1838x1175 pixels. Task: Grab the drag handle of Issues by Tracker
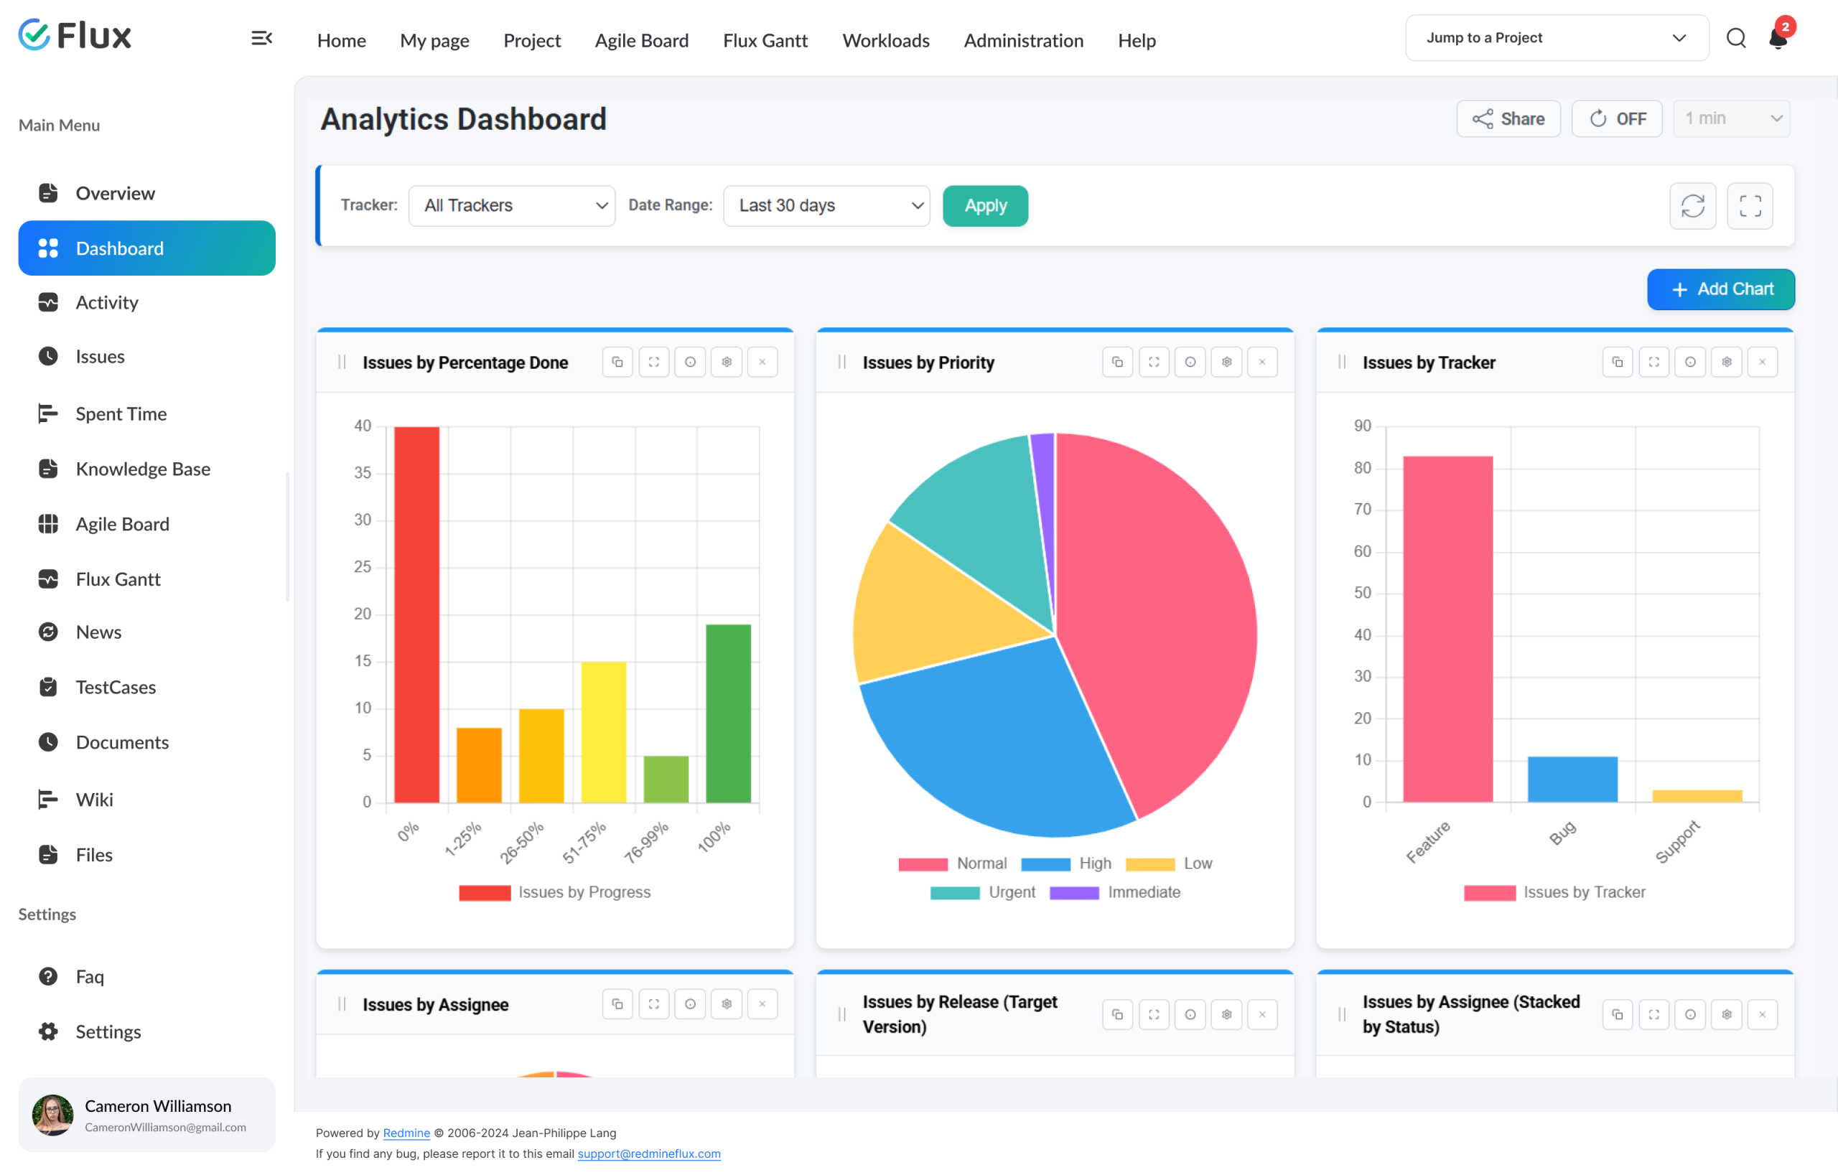tap(1342, 362)
